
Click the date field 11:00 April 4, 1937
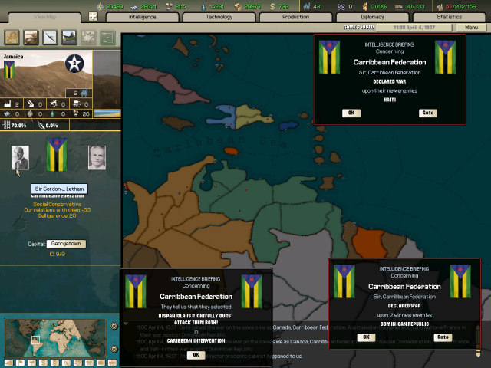click(x=414, y=28)
